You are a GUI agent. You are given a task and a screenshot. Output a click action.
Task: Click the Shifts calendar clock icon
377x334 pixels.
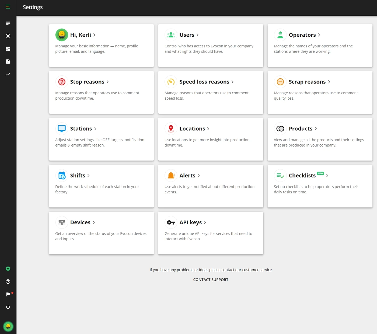[62, 175]
